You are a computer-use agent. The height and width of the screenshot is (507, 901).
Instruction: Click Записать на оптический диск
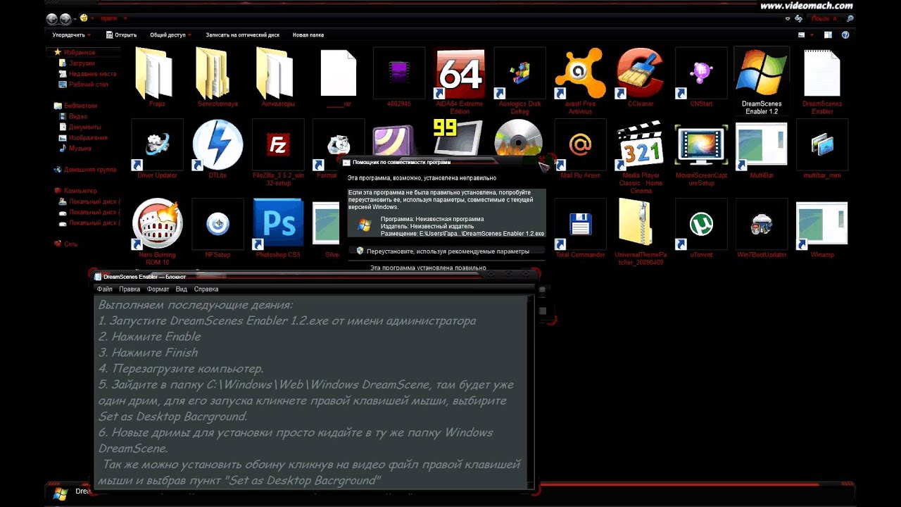click(x=242, y=35)
